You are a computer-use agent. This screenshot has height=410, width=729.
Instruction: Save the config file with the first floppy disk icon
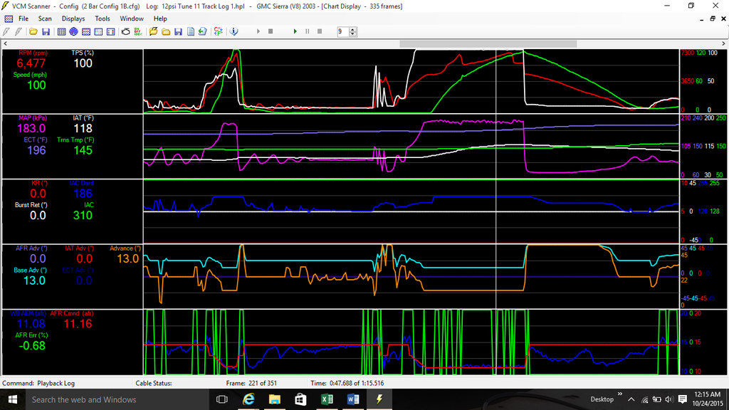pos(46,31)
